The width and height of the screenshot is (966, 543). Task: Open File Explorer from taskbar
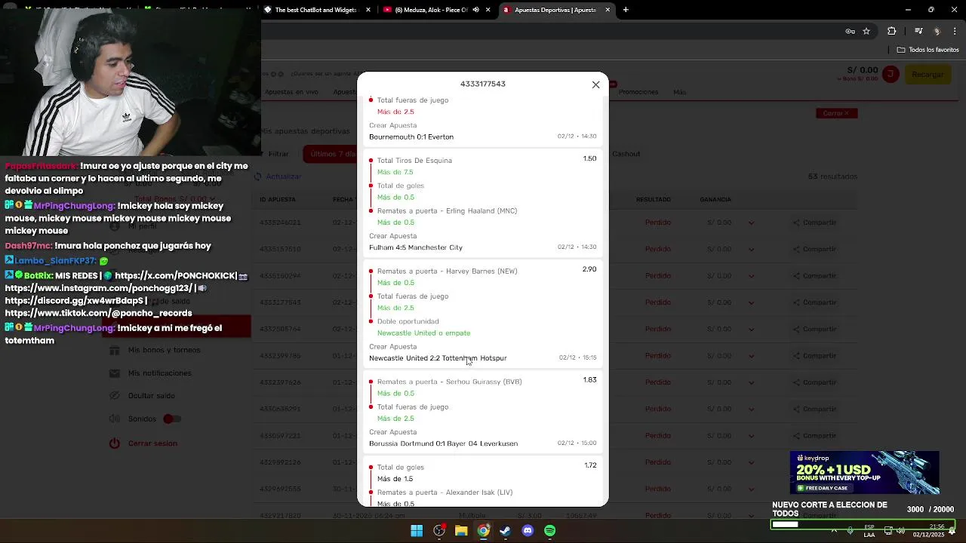point(461,531)
